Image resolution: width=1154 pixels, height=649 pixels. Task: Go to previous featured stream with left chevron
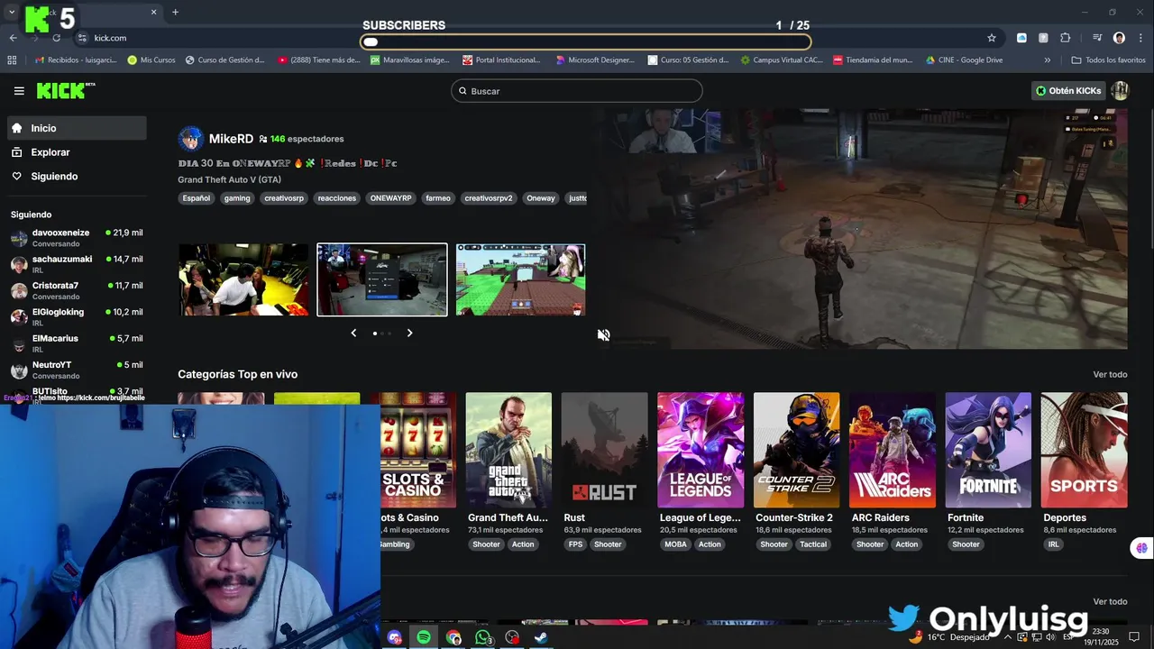(x=353, y=334)
